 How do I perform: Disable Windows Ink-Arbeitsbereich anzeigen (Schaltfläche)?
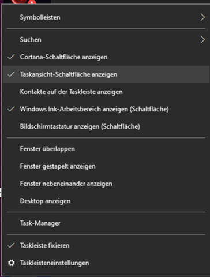106,109
